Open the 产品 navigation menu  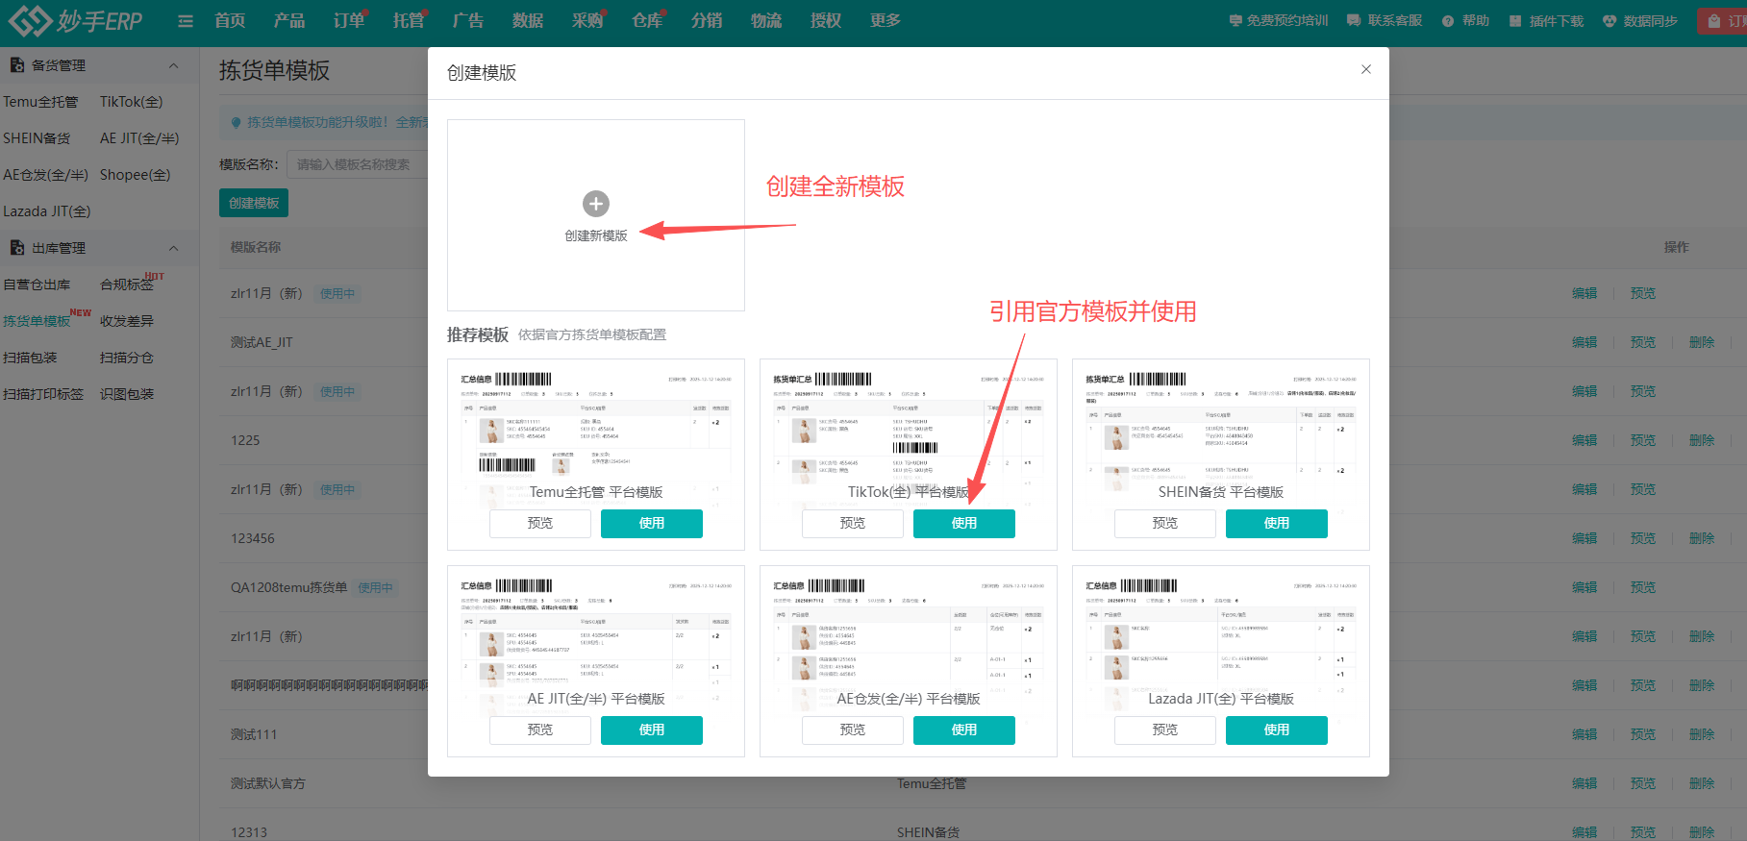click(289, 20)
